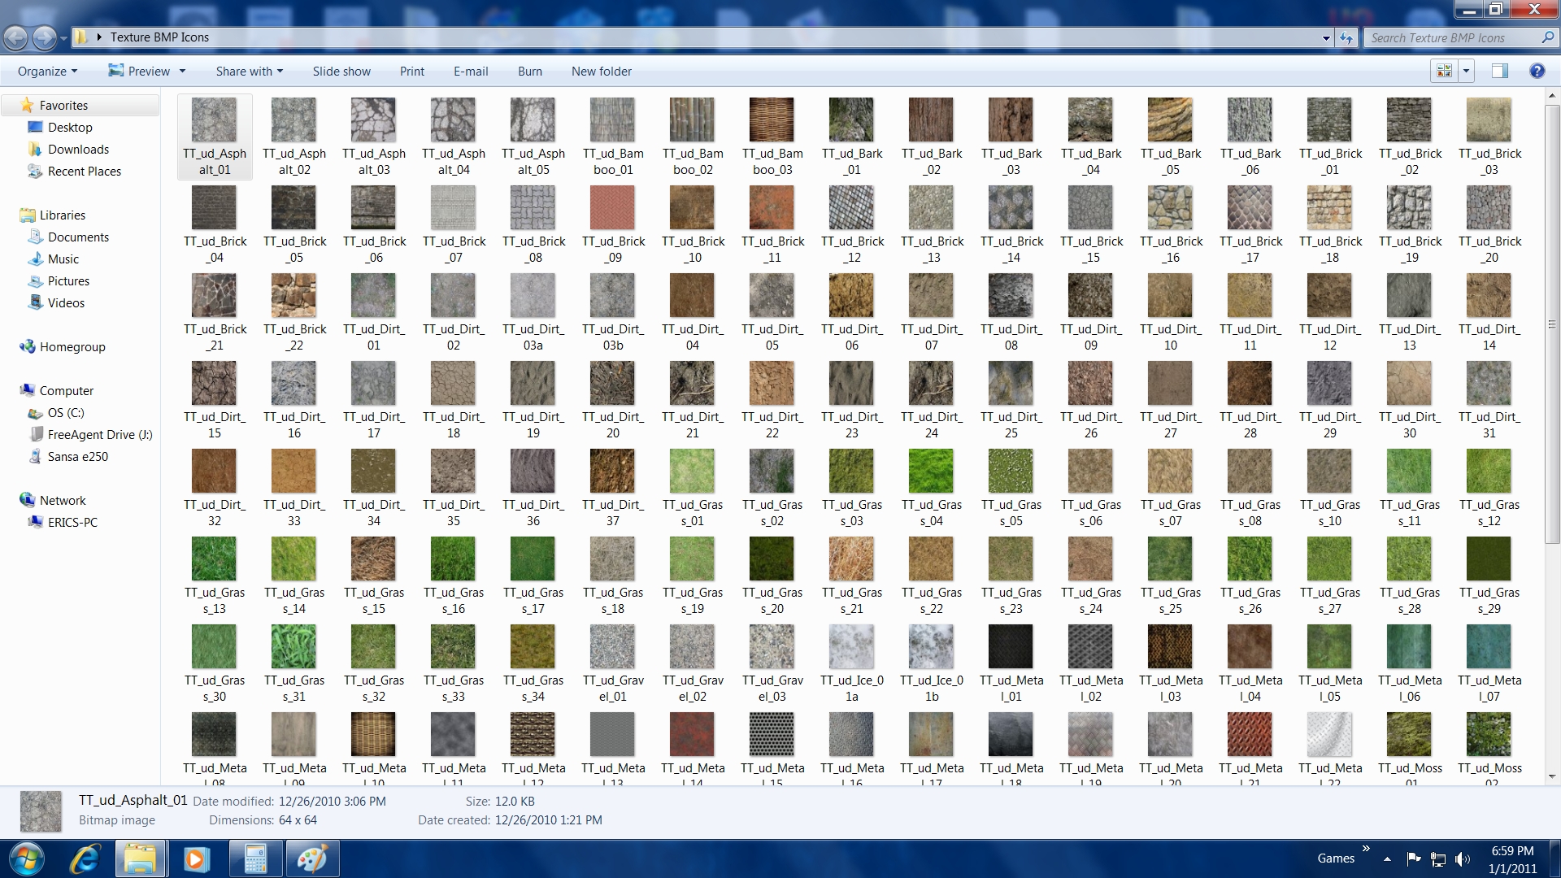Screen dimensions: 1561x878
Task: Click the Slide show button
Action: pos(341,72)
